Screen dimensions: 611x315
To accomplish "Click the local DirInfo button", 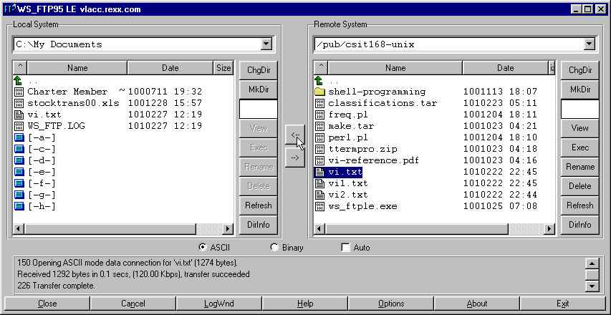I will tap(259, 225).
